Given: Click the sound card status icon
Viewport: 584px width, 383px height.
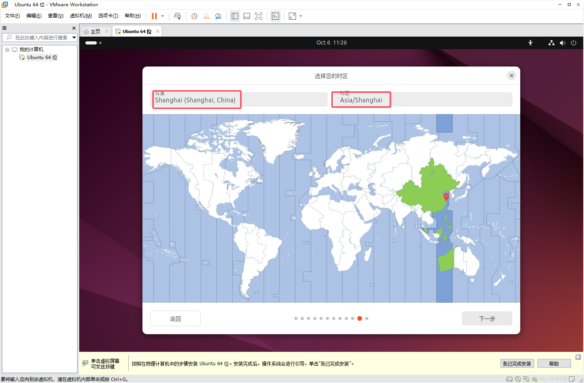Looking at the screenshot, I should [x=534, y=379].
